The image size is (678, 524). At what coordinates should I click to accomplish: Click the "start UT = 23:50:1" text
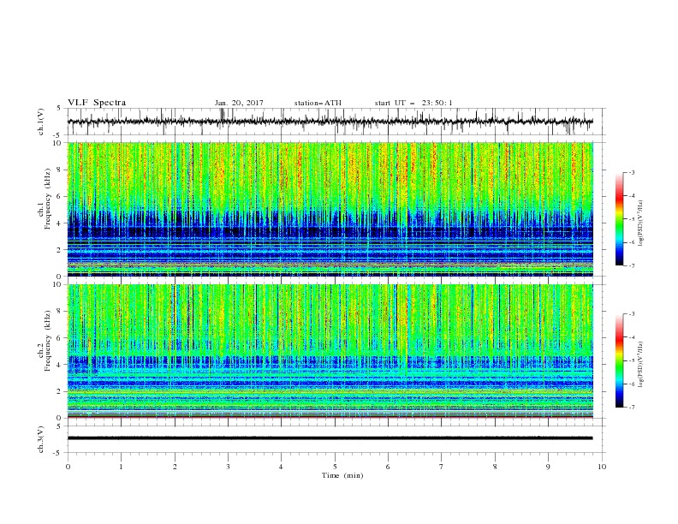[413, 103]
